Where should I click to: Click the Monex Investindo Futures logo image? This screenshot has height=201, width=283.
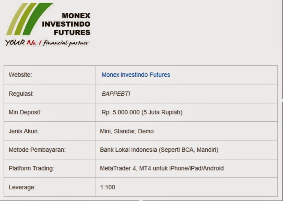48,25
